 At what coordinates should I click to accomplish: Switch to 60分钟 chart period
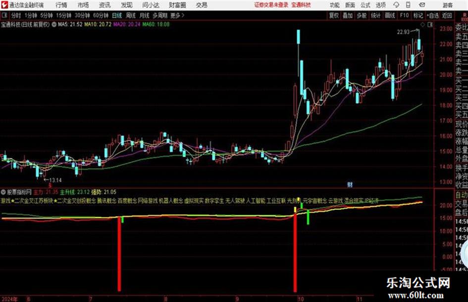pyautogui.click(x=101, y=15)
